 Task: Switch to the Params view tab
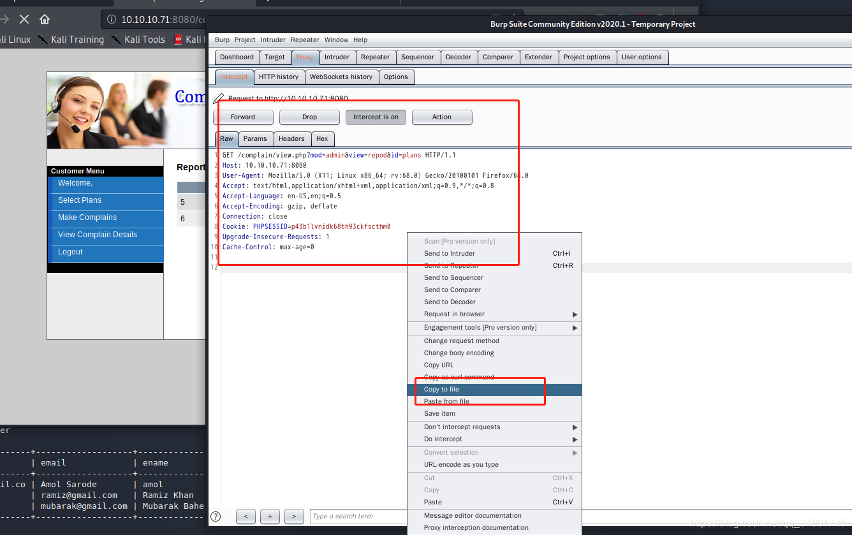255,139
